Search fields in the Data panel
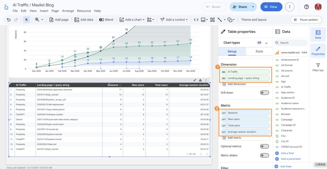The image size is (327, 169). tap(291, 43)
